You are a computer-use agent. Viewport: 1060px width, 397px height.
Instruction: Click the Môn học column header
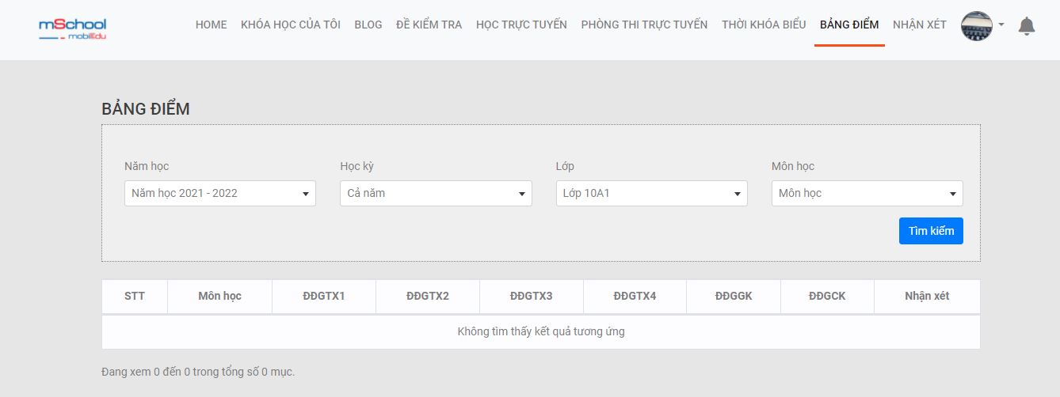coord(219,296)
